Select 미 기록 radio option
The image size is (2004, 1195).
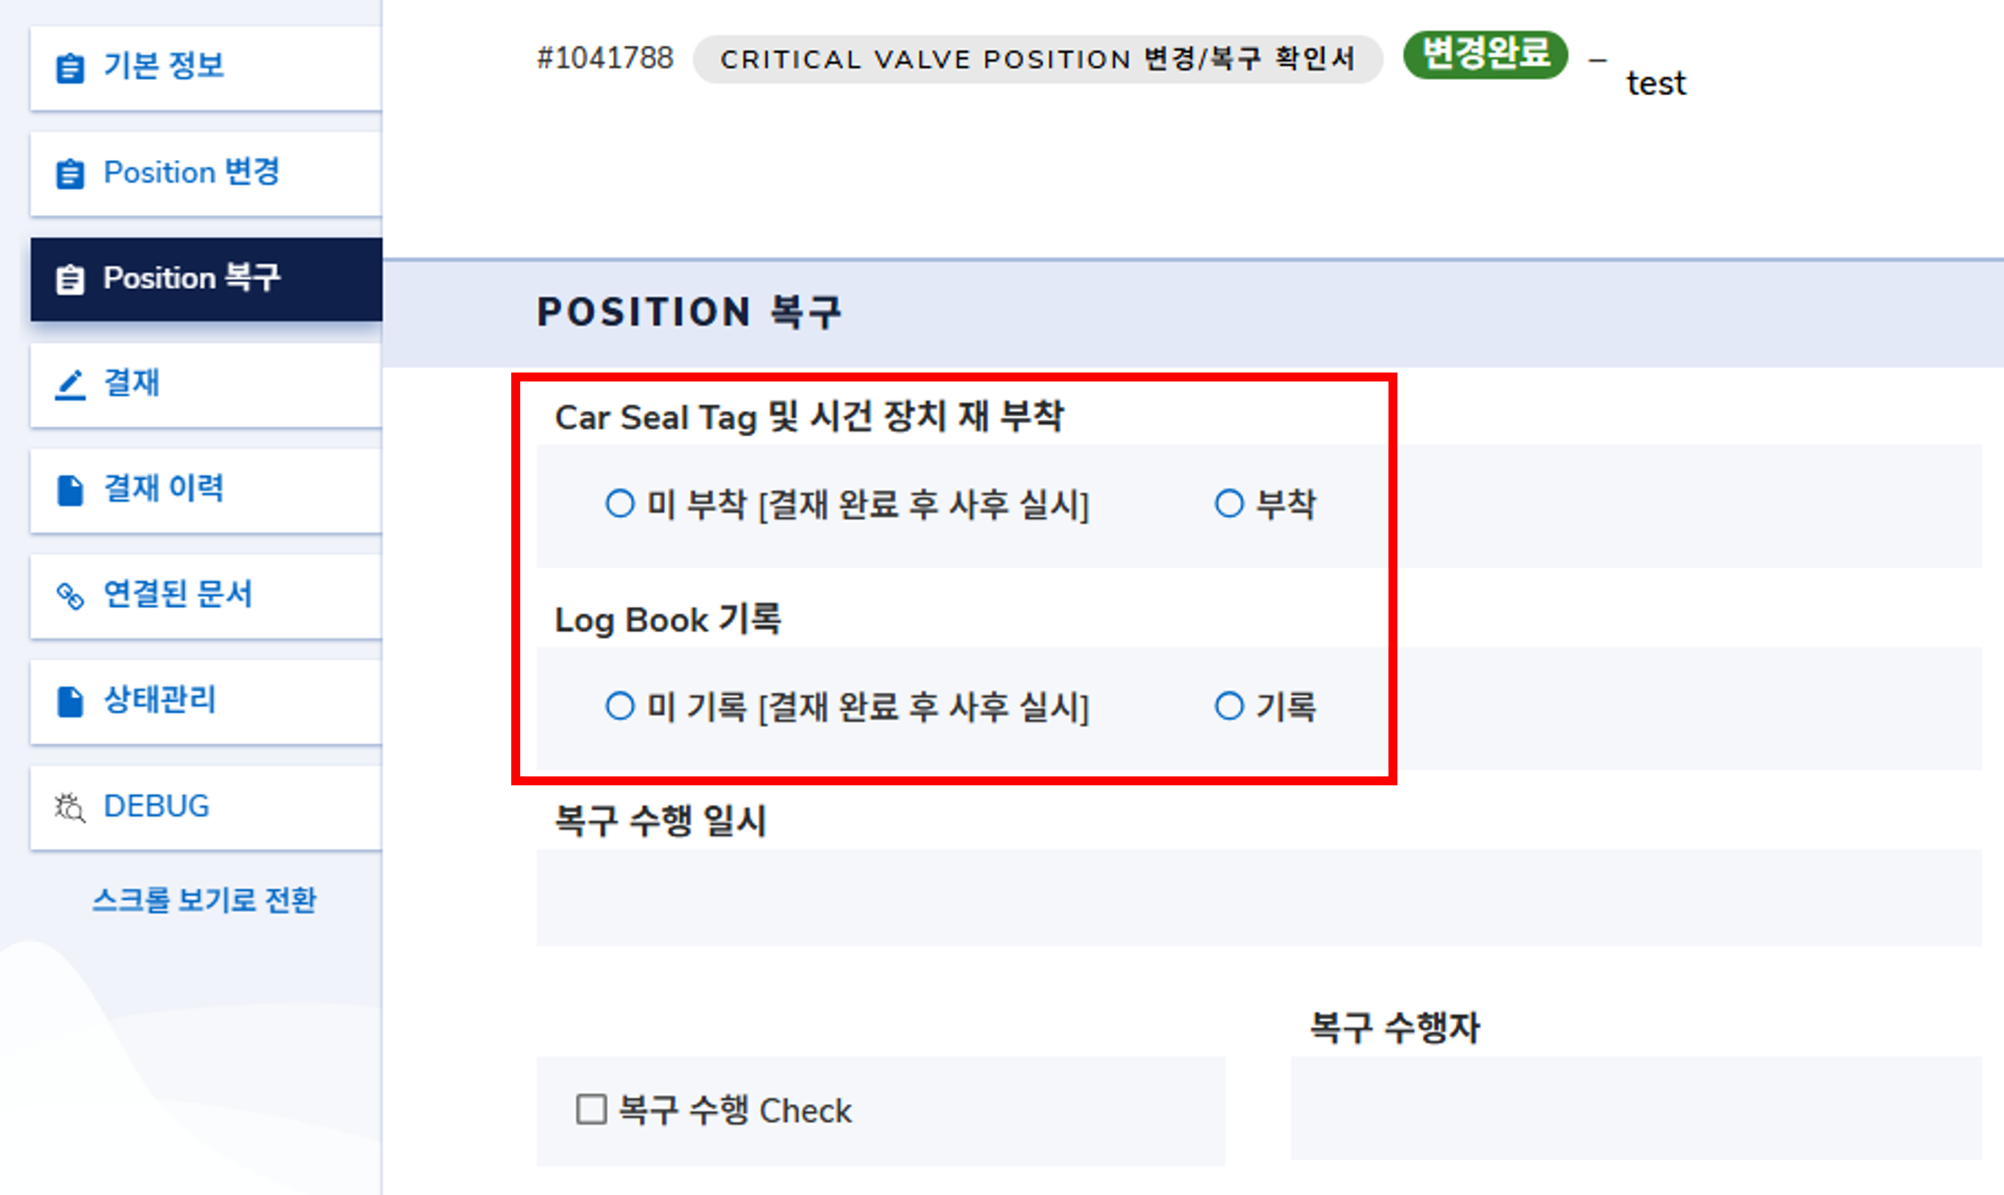pyautogui.click(x=620, y=706)
